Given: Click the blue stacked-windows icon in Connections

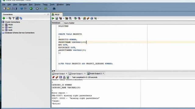Looking at the screenshot, I should (21, 18).
